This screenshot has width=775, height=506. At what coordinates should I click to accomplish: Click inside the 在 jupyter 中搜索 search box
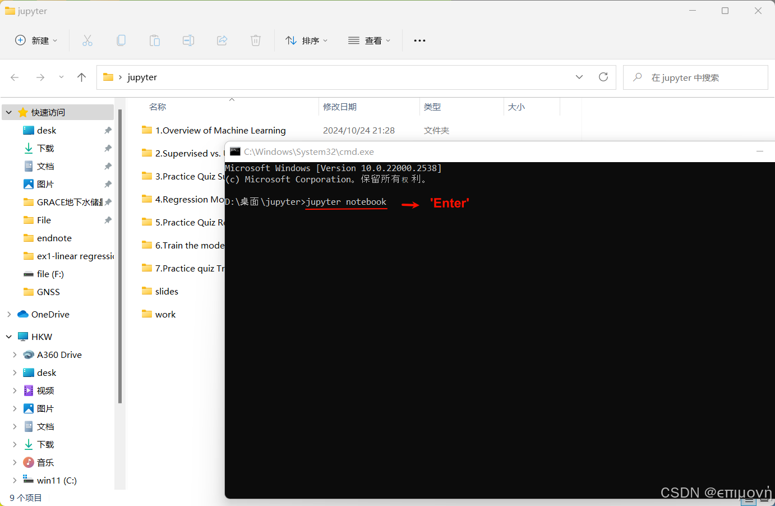point(695,77)
